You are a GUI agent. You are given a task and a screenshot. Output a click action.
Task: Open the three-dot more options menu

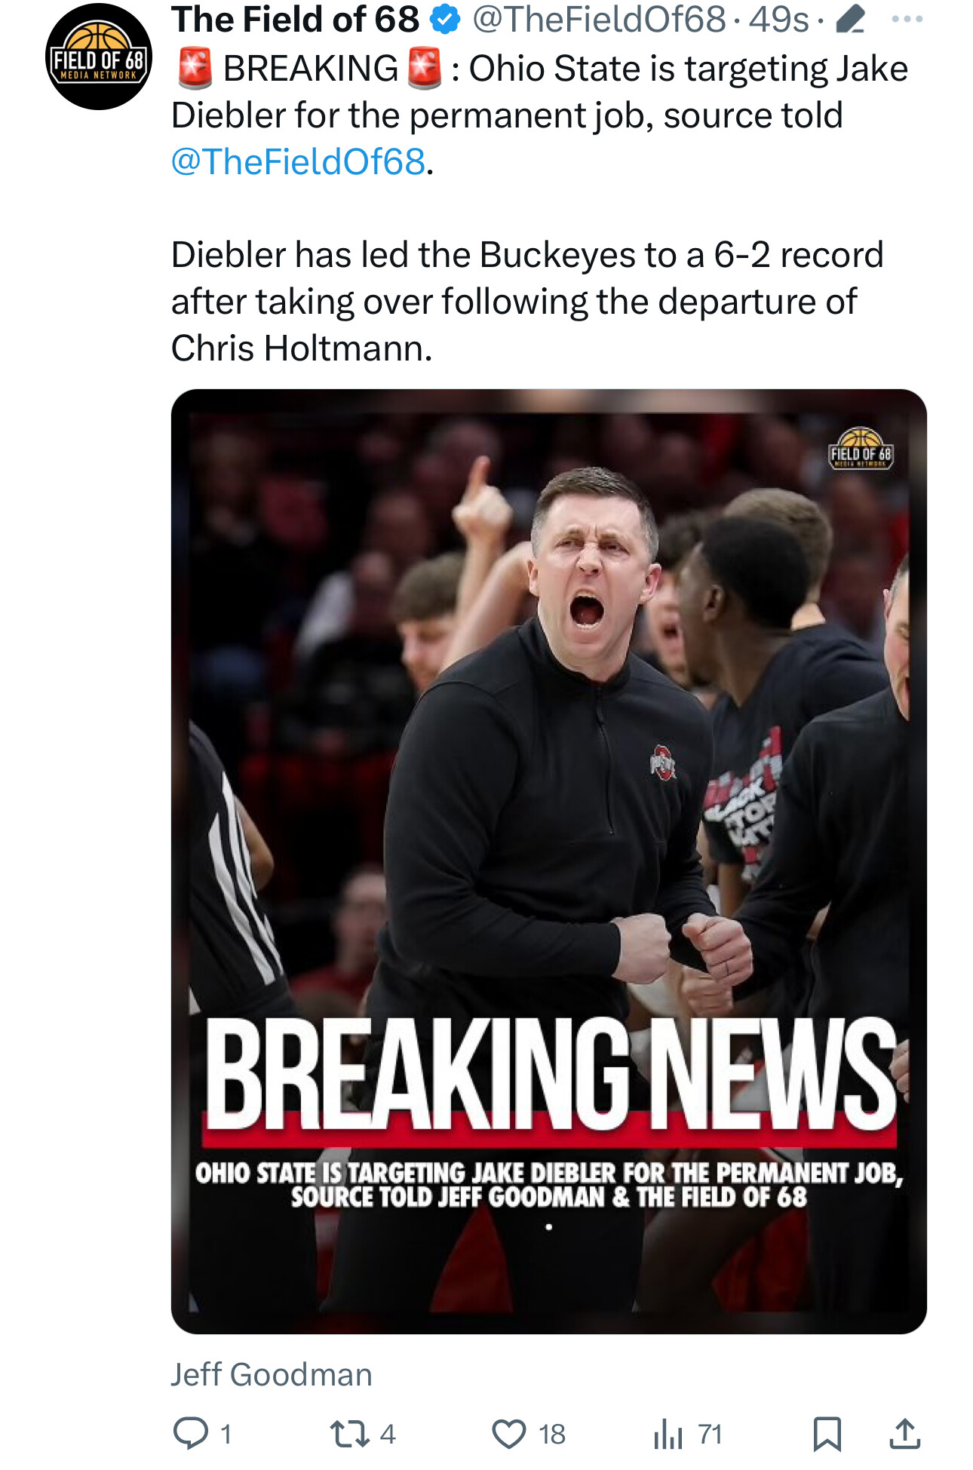click(907, 19)
